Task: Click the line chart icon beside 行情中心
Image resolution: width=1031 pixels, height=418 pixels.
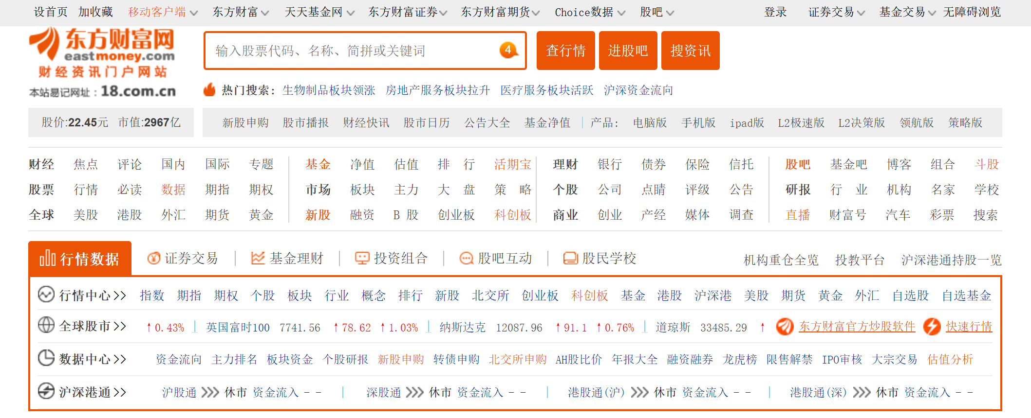Action: tap(46, 294)
